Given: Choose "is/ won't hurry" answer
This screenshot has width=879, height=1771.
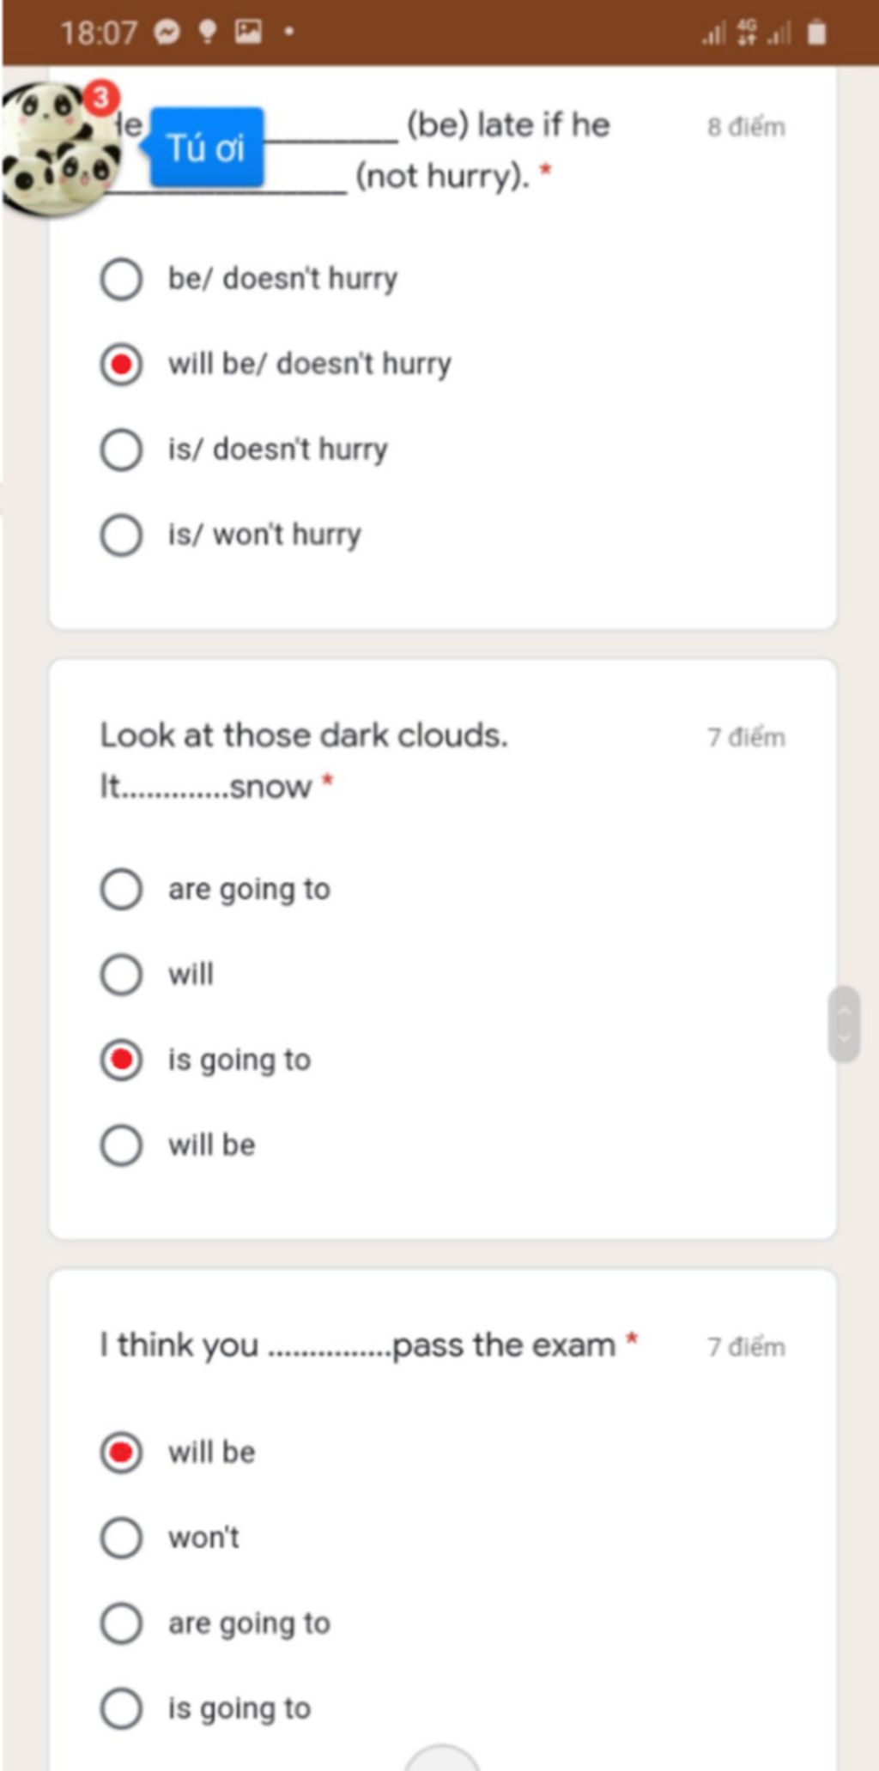Looking at the screenshot, I should point(121,535).
